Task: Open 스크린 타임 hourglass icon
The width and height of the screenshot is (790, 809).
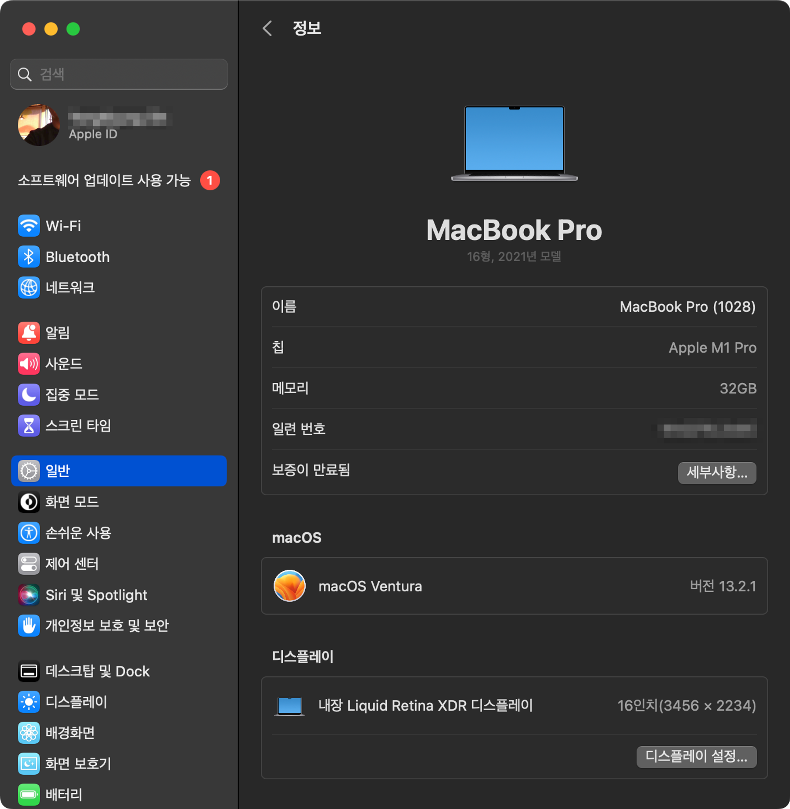Action: (28, 426)
